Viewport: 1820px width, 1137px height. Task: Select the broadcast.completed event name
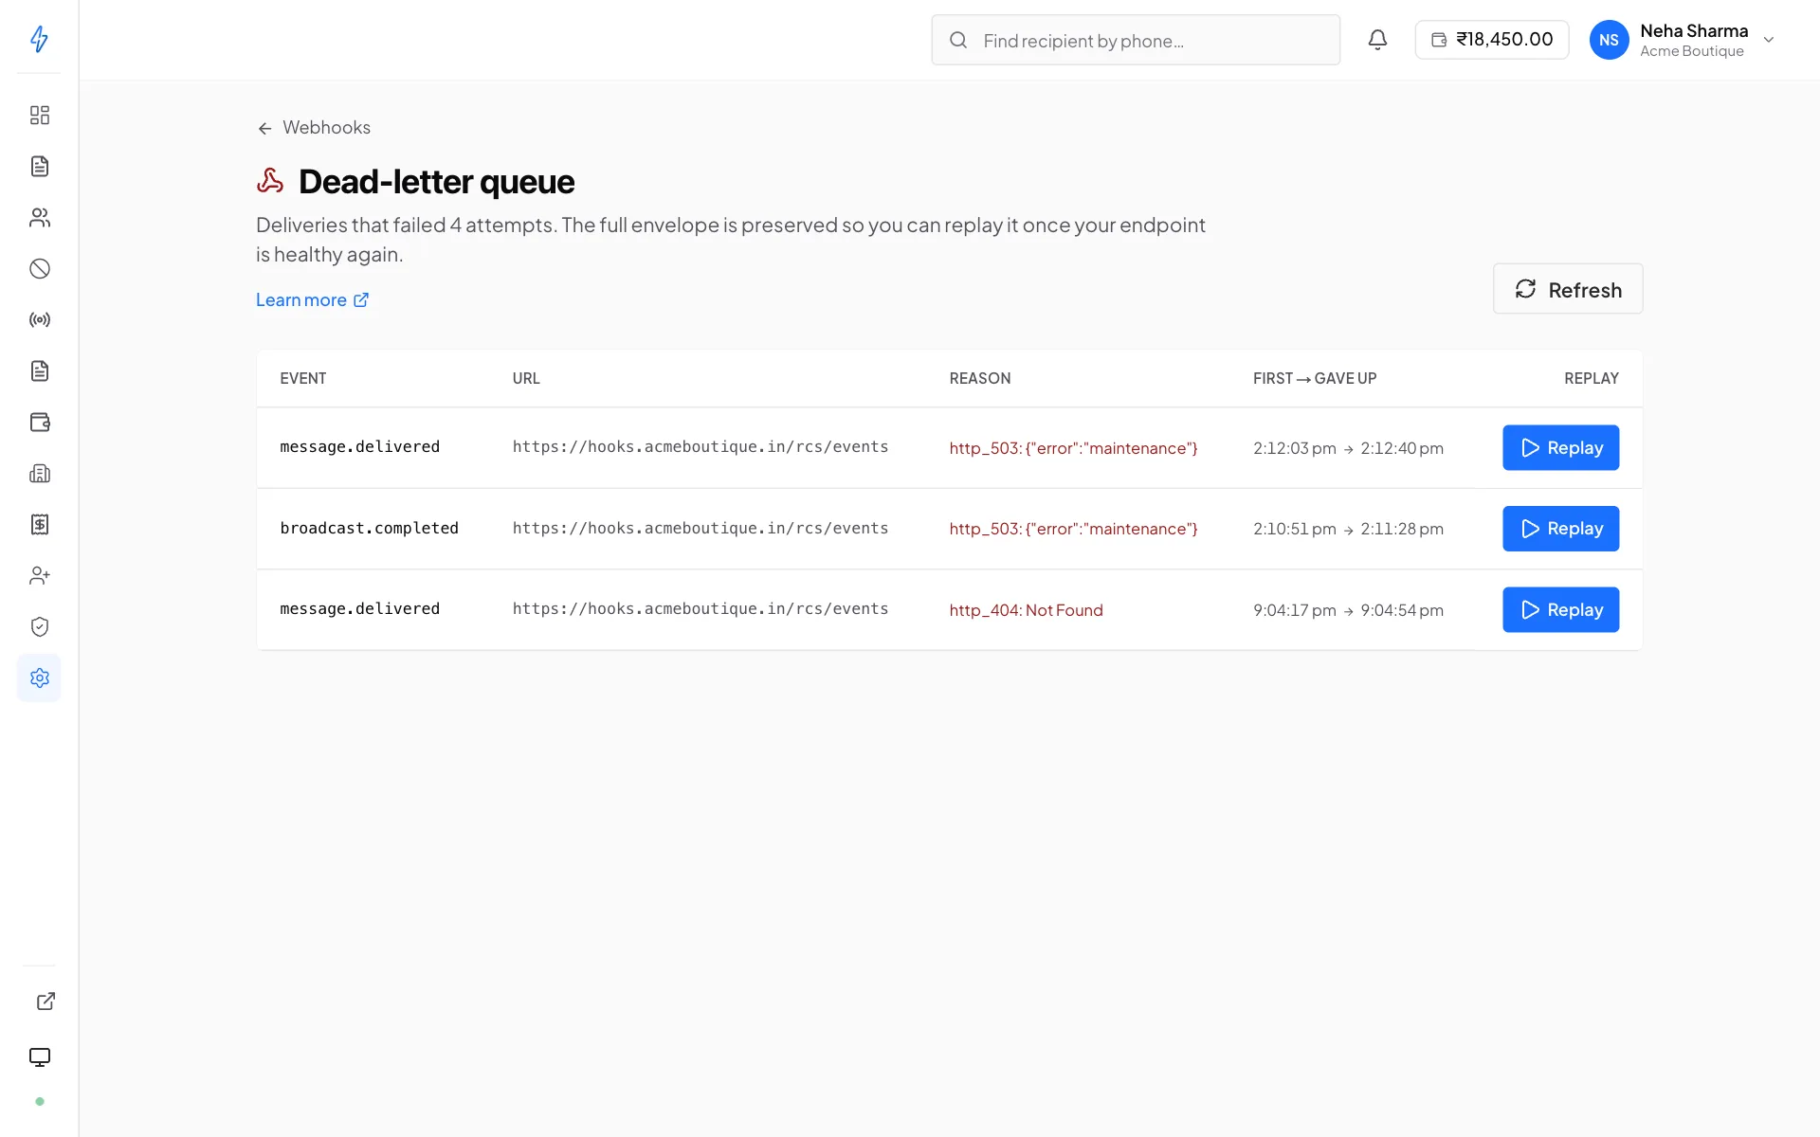coord(369,529)
